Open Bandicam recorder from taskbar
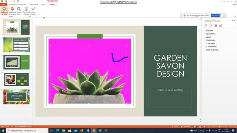 (106, 130)
